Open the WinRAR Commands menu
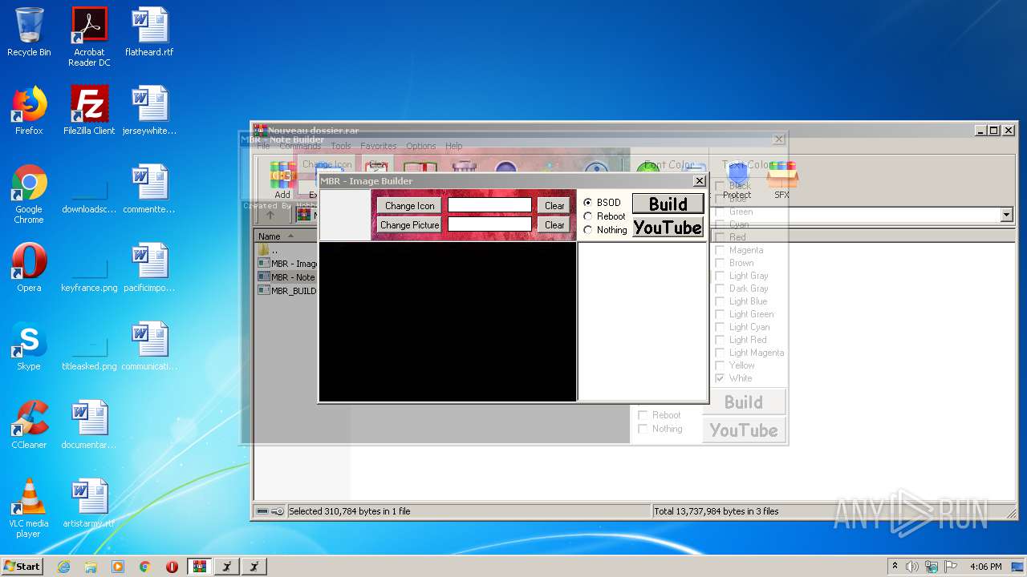The height and width of the screenshot is (577, 1027). pos(300,146)
